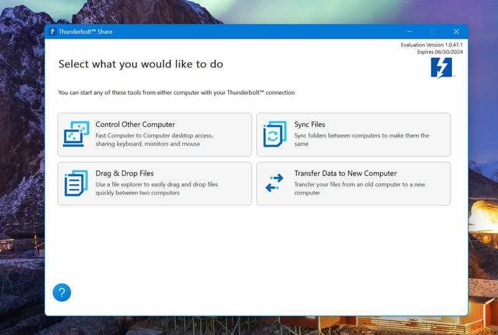Select the Control Other Computer title
Viewport: 498px width, 335px height.
[135, 125]
